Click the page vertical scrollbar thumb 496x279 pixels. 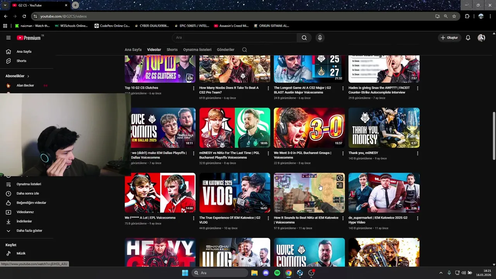coord(494,135)
